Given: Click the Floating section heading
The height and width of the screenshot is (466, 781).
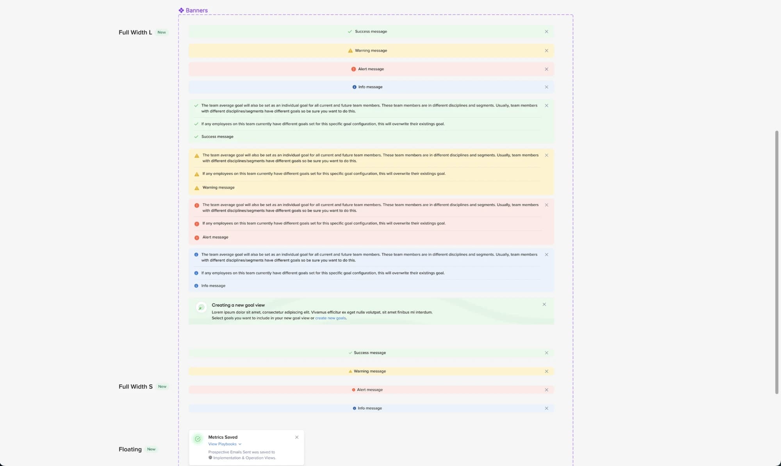Looking at the screenshot, I should [130, 449].
